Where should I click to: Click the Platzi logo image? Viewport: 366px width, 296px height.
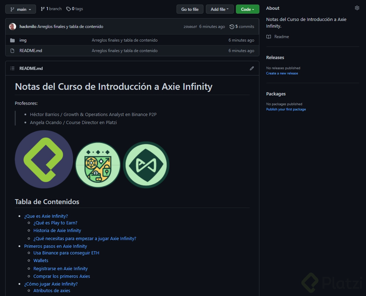(x=44, y=159)
